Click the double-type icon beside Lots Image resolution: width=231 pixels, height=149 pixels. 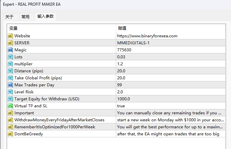10,57
